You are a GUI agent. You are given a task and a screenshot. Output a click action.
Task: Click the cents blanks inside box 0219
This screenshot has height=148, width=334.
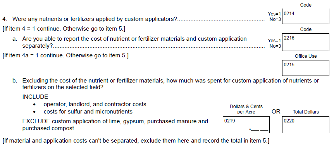click(x=259, y=129)
